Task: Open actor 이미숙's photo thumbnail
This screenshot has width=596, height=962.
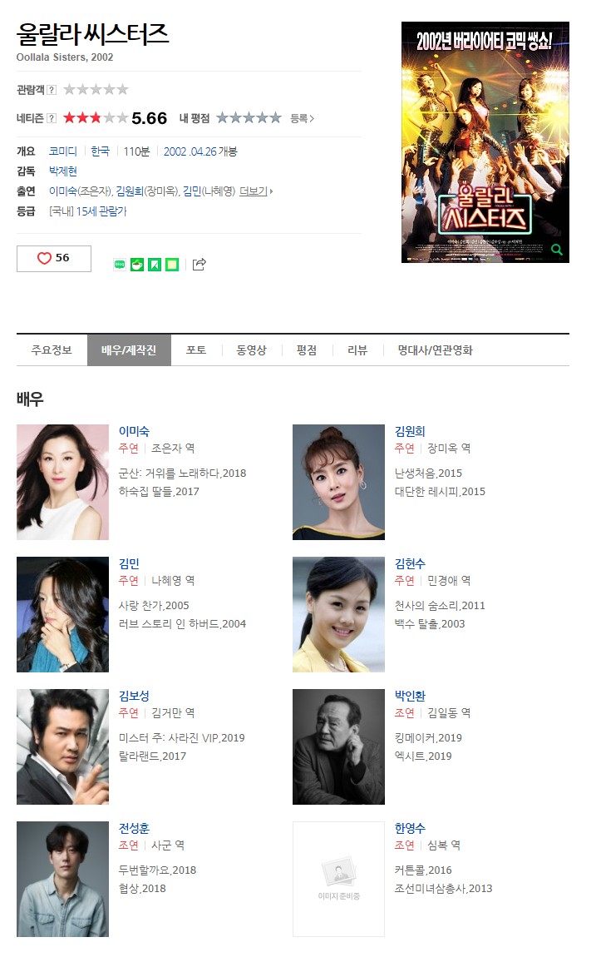Action: tap(62, 482)
